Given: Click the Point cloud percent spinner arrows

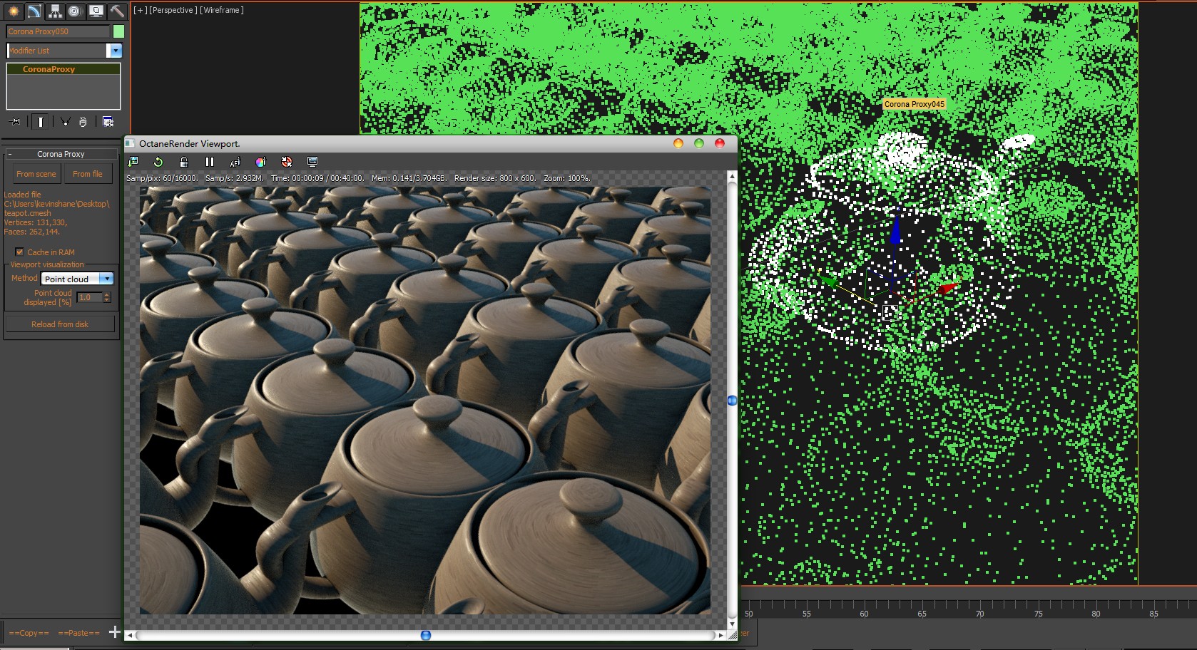Looking at the screenshot, I should tap(107, 297).
